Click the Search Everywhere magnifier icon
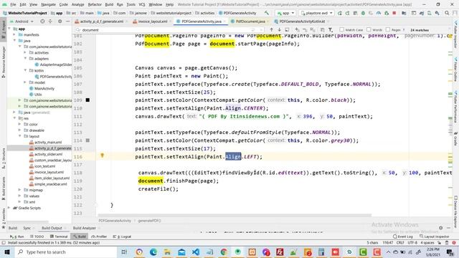 point(447,13)
